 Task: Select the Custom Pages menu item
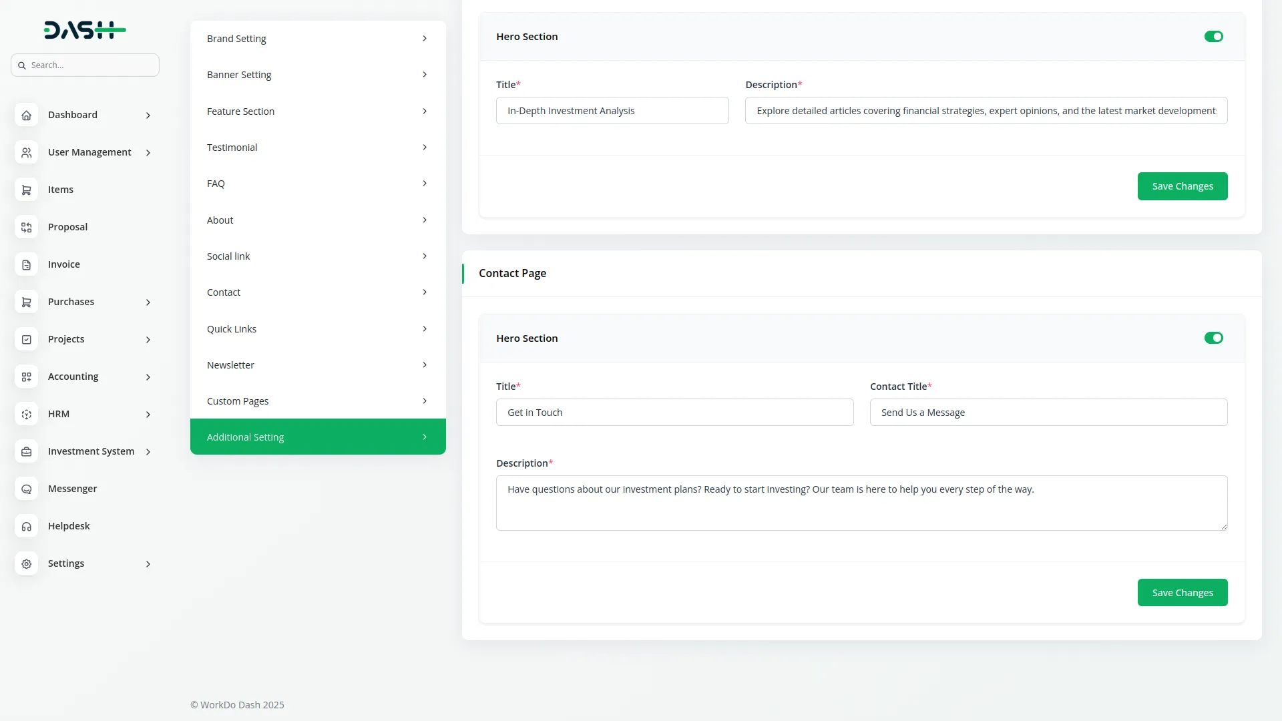[x=318, y=401]
